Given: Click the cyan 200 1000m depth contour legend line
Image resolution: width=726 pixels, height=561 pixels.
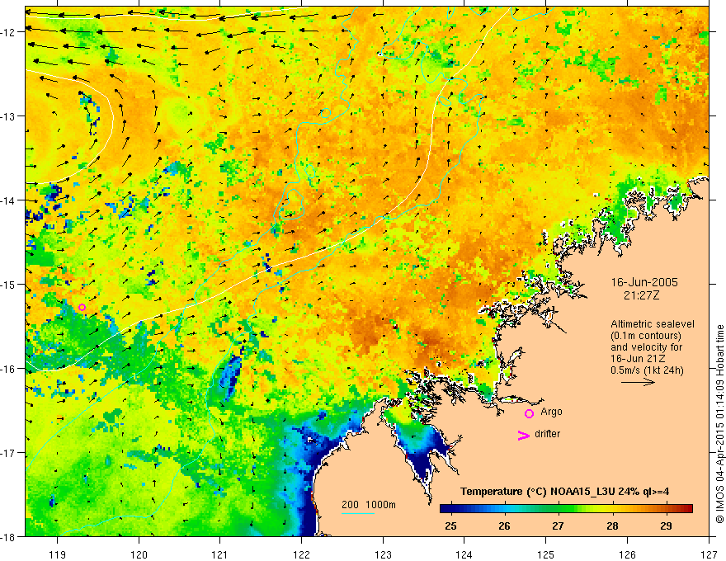Looking at the screenshot, I should pyautogui.click(x=357, y=513).
